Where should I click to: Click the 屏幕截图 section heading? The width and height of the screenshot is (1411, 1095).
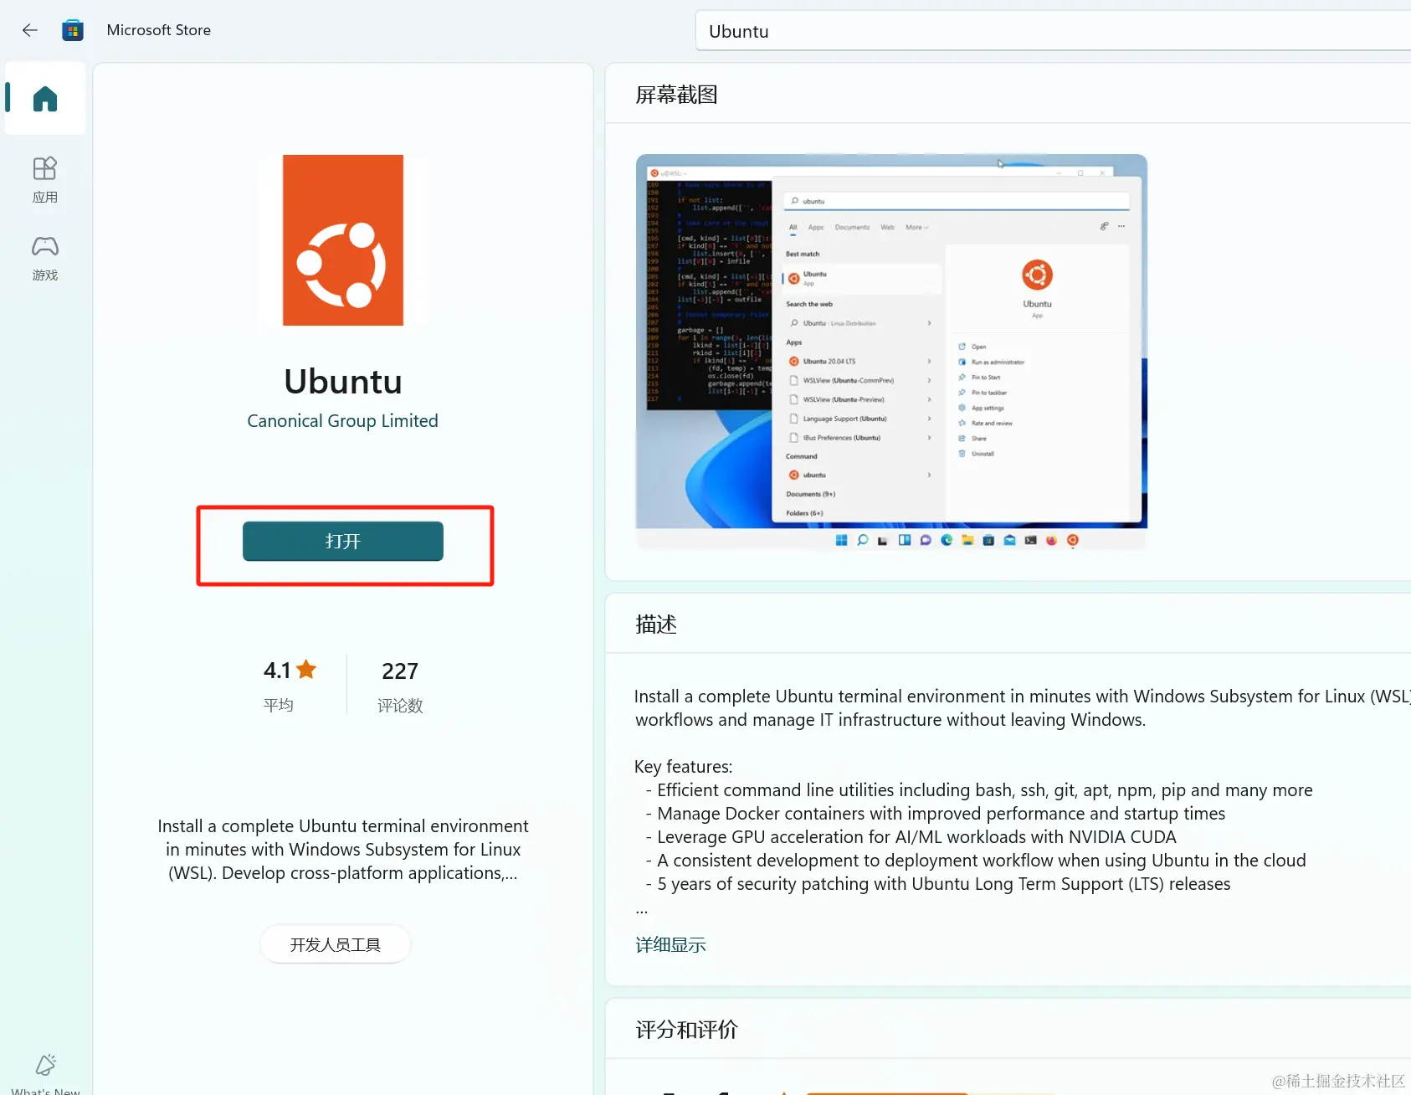click(676, 95)
